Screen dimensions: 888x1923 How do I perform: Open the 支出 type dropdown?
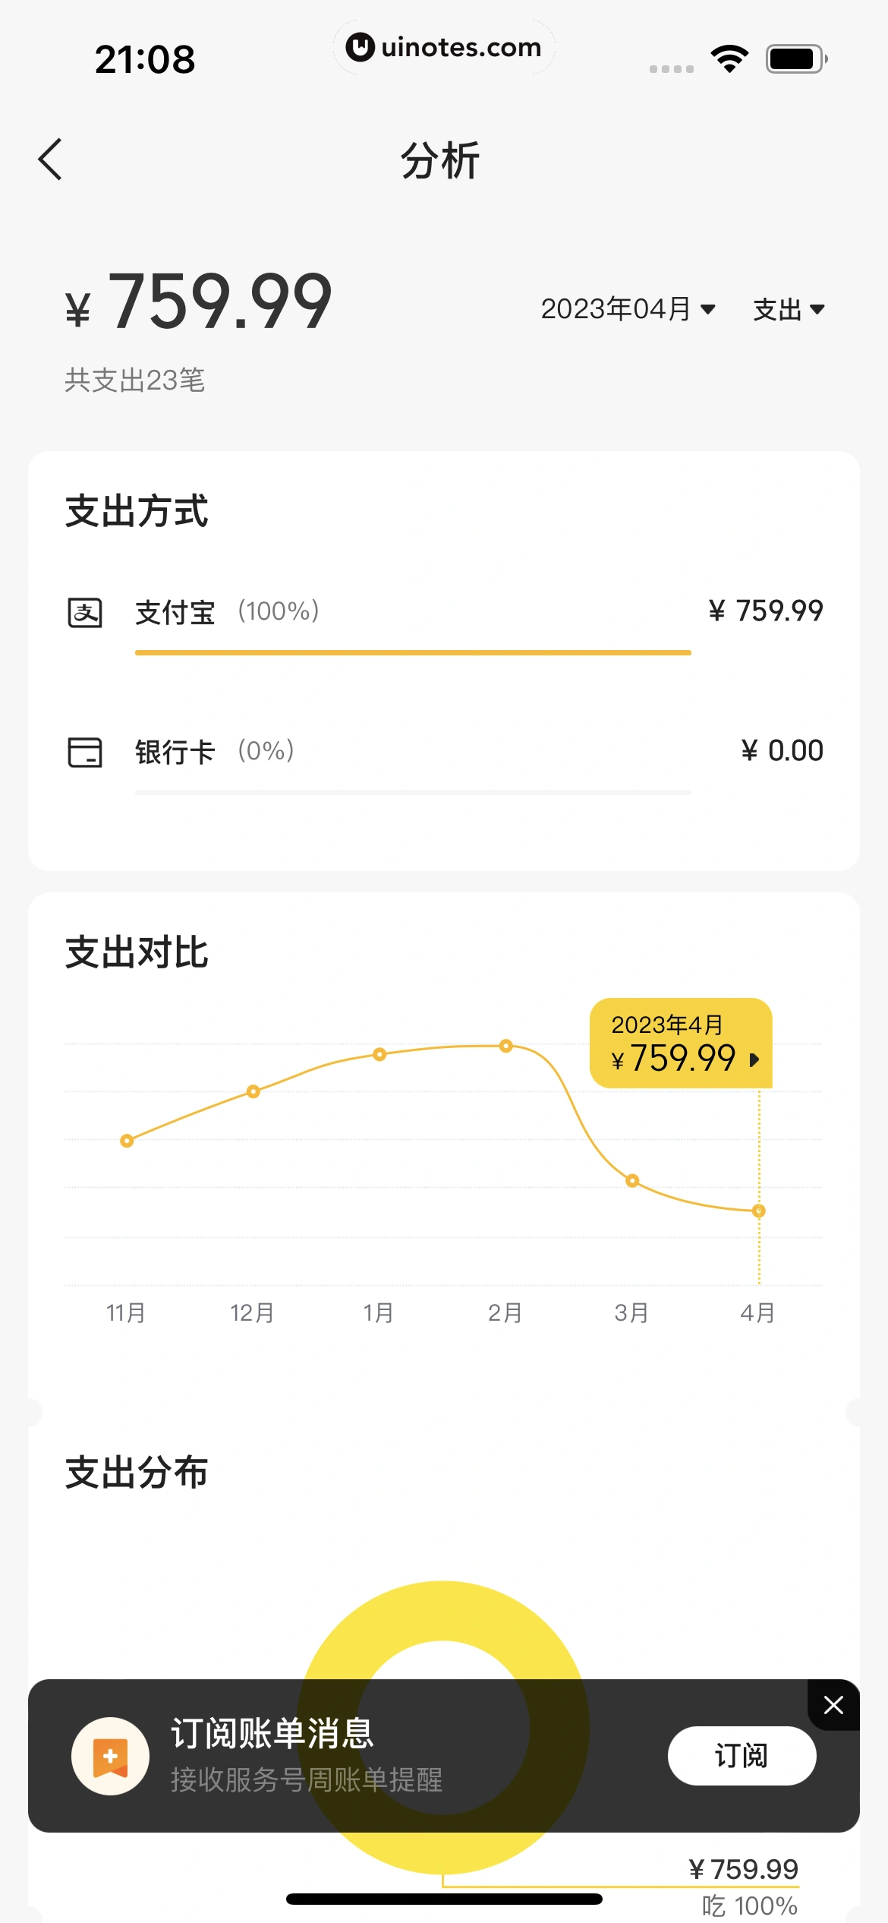click(x=789, y=309)
